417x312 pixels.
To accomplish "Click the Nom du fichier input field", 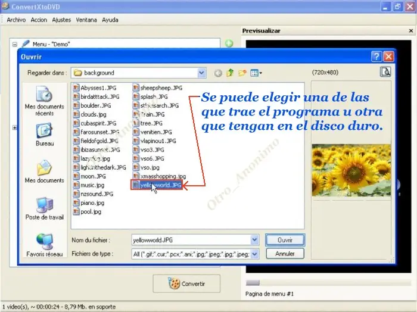I will tap(191, 240).
